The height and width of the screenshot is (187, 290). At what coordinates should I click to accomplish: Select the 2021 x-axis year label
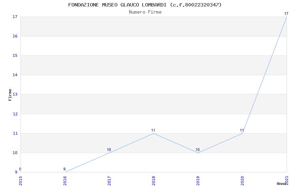[287, 181]
